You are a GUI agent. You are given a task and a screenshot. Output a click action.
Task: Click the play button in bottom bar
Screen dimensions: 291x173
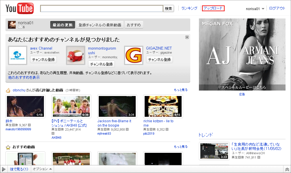click(4, 169)
